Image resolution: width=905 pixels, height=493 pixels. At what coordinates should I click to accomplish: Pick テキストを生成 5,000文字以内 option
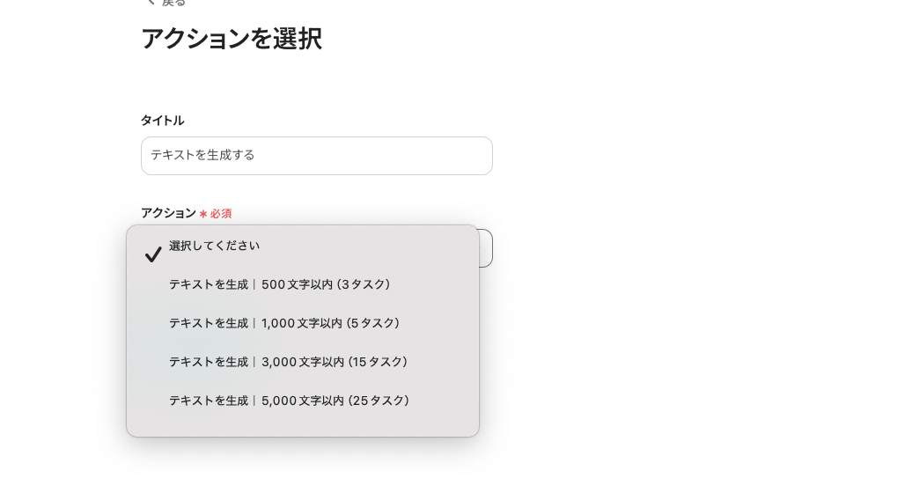[289, 401]
